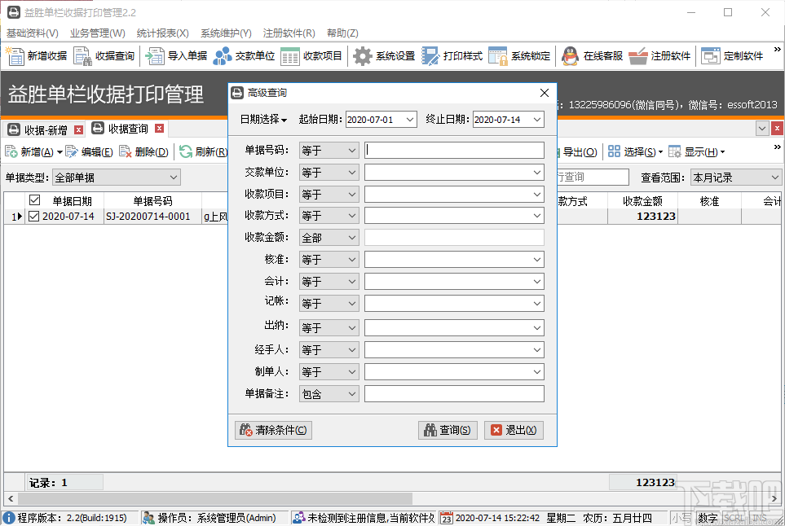Open the 单据类型 全部单据 dropdown
The height and width of the screenshot is (526, 785).
pos(116,177)
